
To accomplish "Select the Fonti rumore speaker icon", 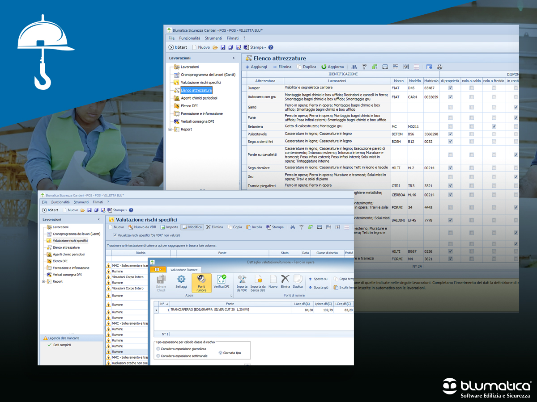I will pyautogui.click(x=201, y=279).
